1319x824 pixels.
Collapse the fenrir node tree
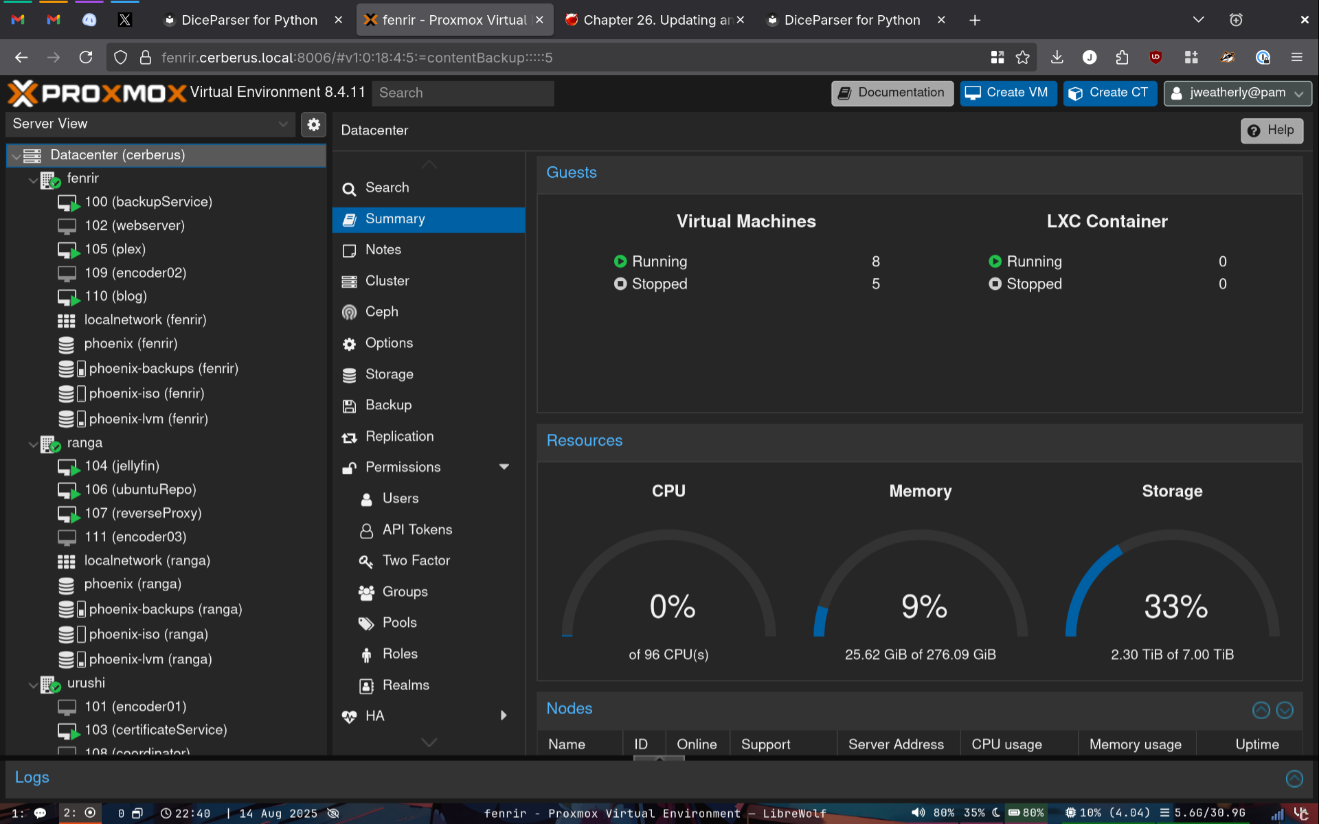pyautogui.click(x=32, y=180)
